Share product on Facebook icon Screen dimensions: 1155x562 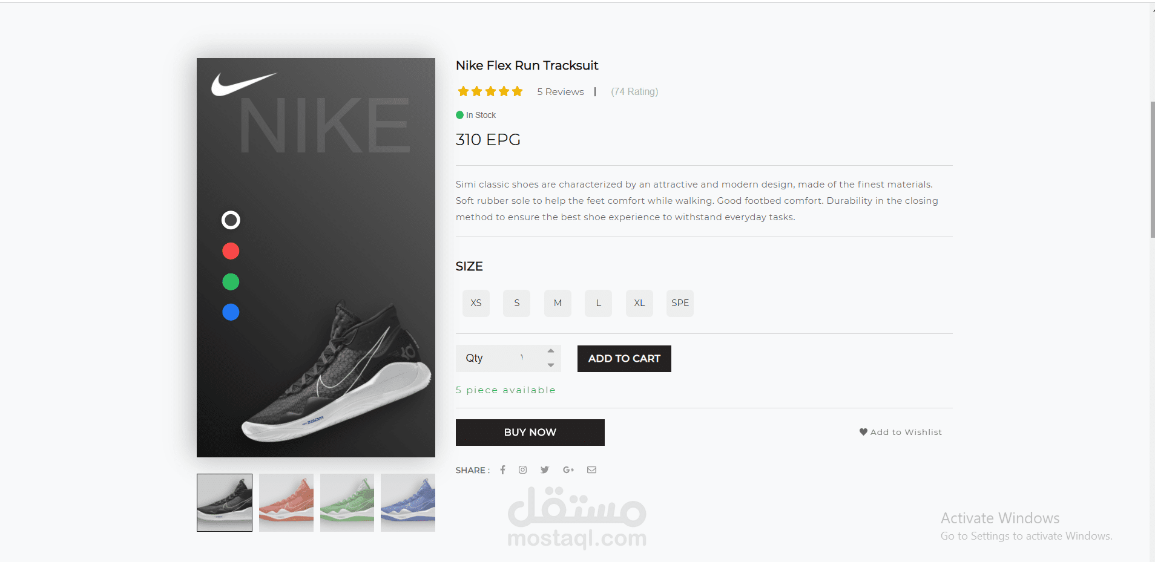(502, 470)
